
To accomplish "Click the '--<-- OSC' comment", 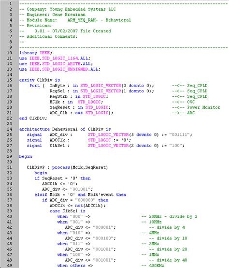I will click(183, 102).
